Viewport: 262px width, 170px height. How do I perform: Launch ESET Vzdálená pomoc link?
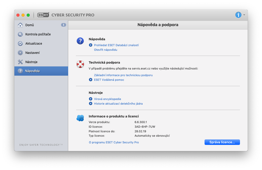click(x=109, y=80)
